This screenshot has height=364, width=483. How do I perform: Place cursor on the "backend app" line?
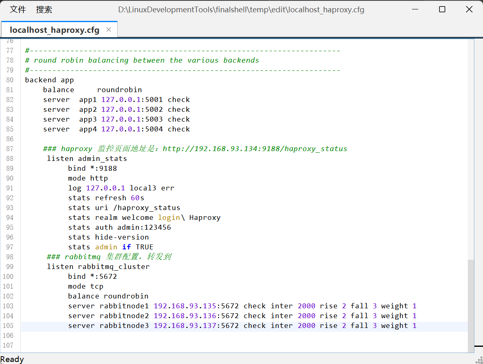49,80
